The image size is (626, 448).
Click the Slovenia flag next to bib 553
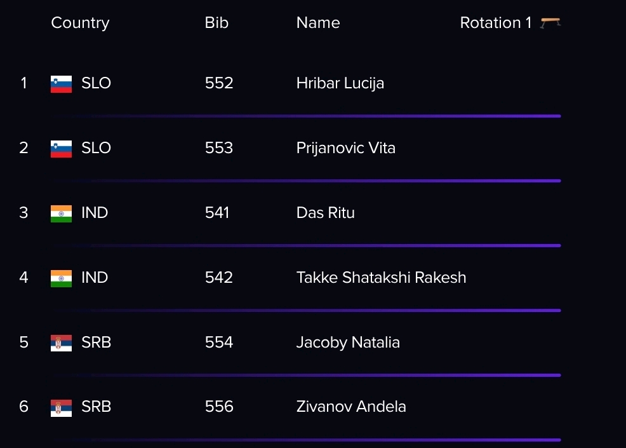click(x=61, y=149)
